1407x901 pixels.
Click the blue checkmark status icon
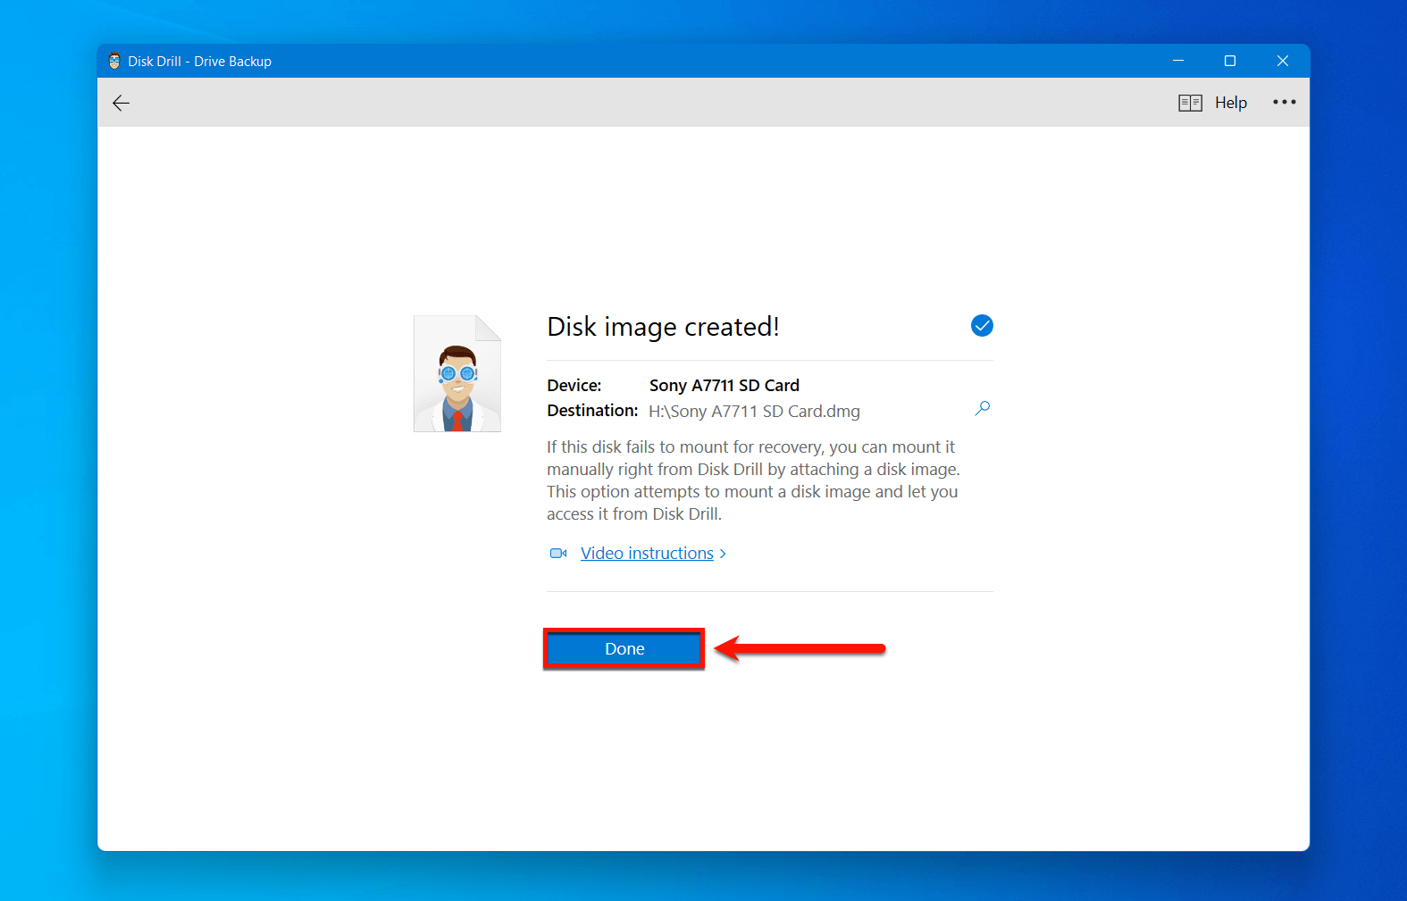click(x=982, y=325)
